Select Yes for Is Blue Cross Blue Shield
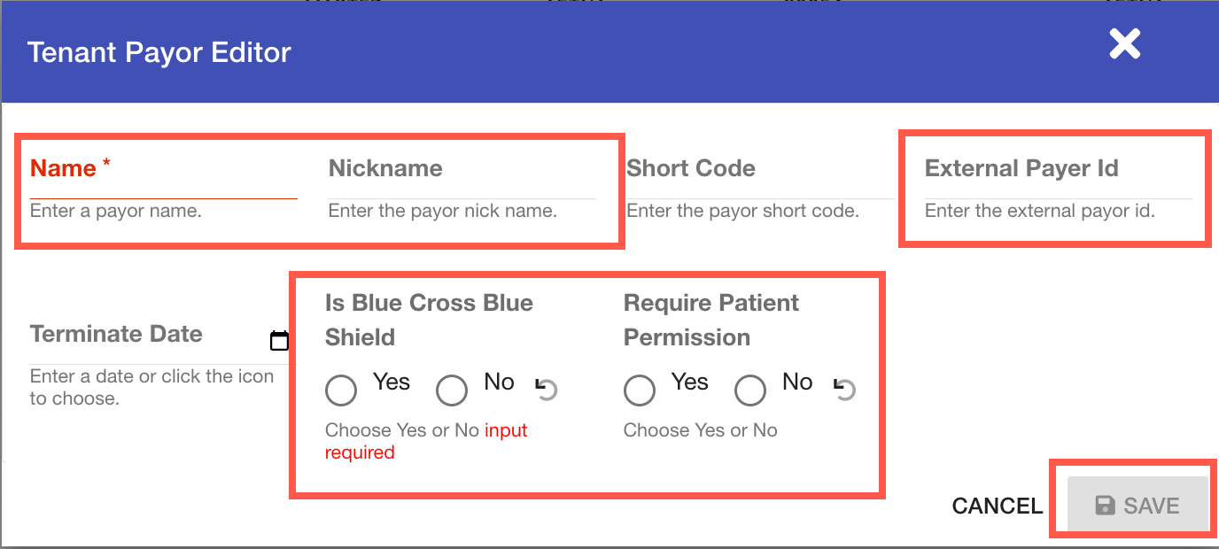The width and height of the screenshot is (1219, 549). (x=341, y=390)
